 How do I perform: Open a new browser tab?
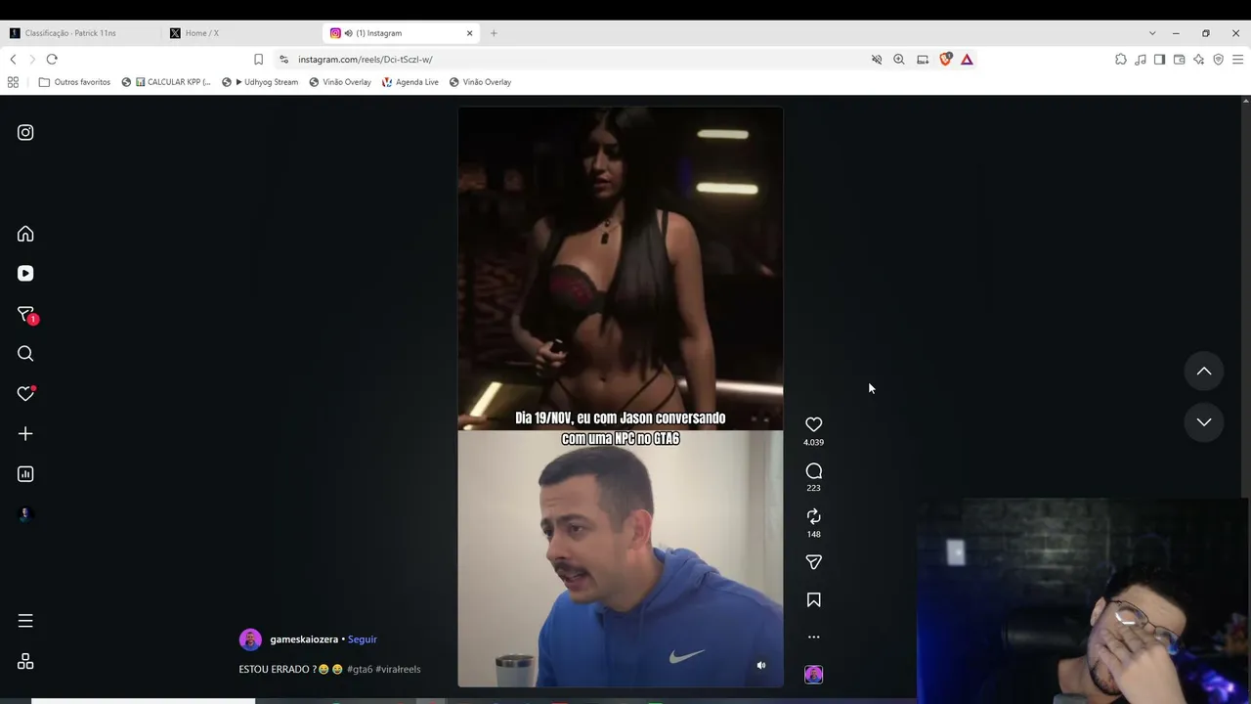pyautogui.click(x=494, y=33)
